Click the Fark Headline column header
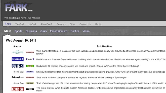The width and height of the screenshot is (166, 93). pos(104,46)
